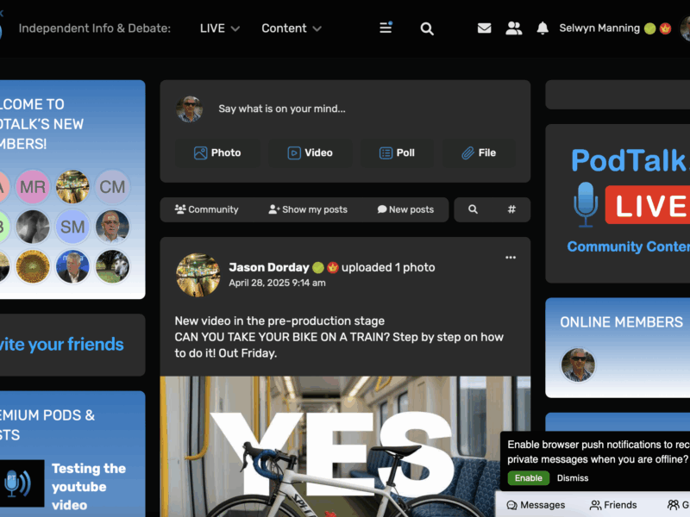Click the Photo upload button

pyautogui.click(x=217, y=153)
